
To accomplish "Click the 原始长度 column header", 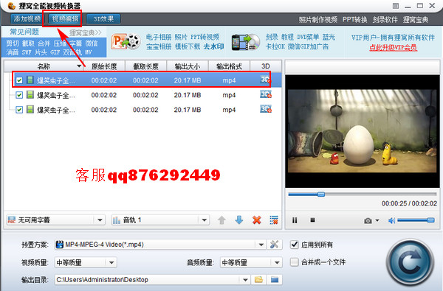I will click(x=104, y=66).
